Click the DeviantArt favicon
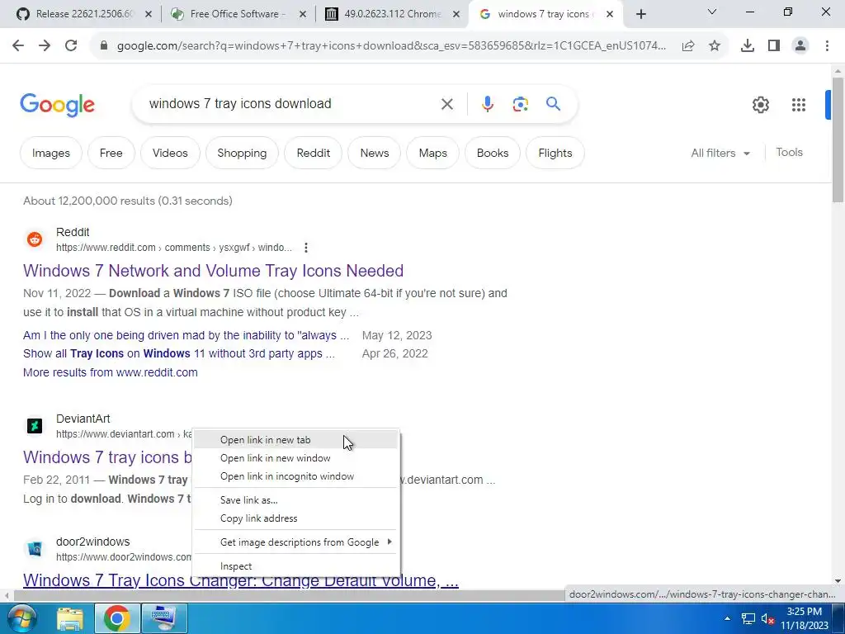 35,426
